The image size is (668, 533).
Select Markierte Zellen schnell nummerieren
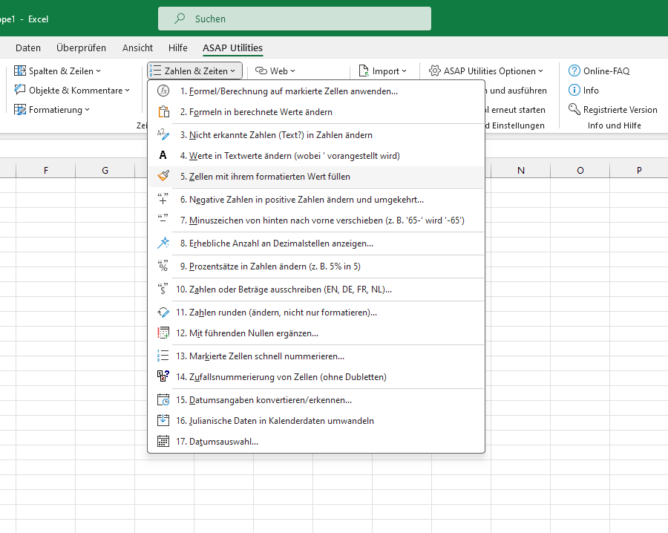click(x=316, y=356)
